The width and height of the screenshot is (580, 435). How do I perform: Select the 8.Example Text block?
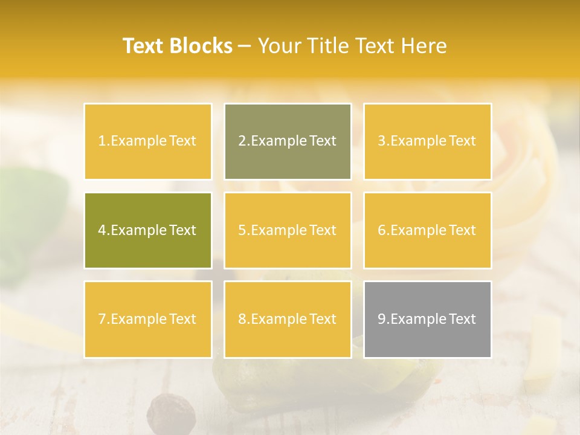click(x=288, y=319)
